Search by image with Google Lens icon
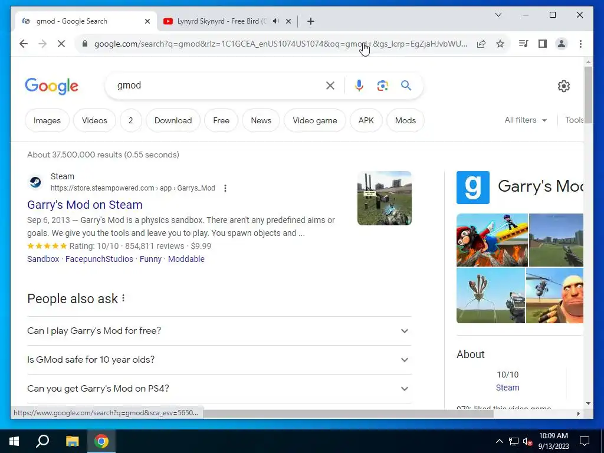Screen dimensions: 604x453 tap(382, 86)
